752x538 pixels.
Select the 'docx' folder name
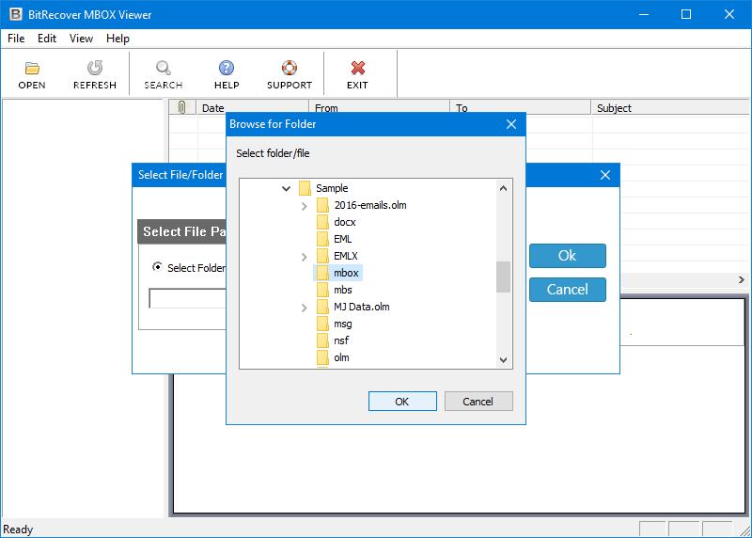click(x=345, y=222)
